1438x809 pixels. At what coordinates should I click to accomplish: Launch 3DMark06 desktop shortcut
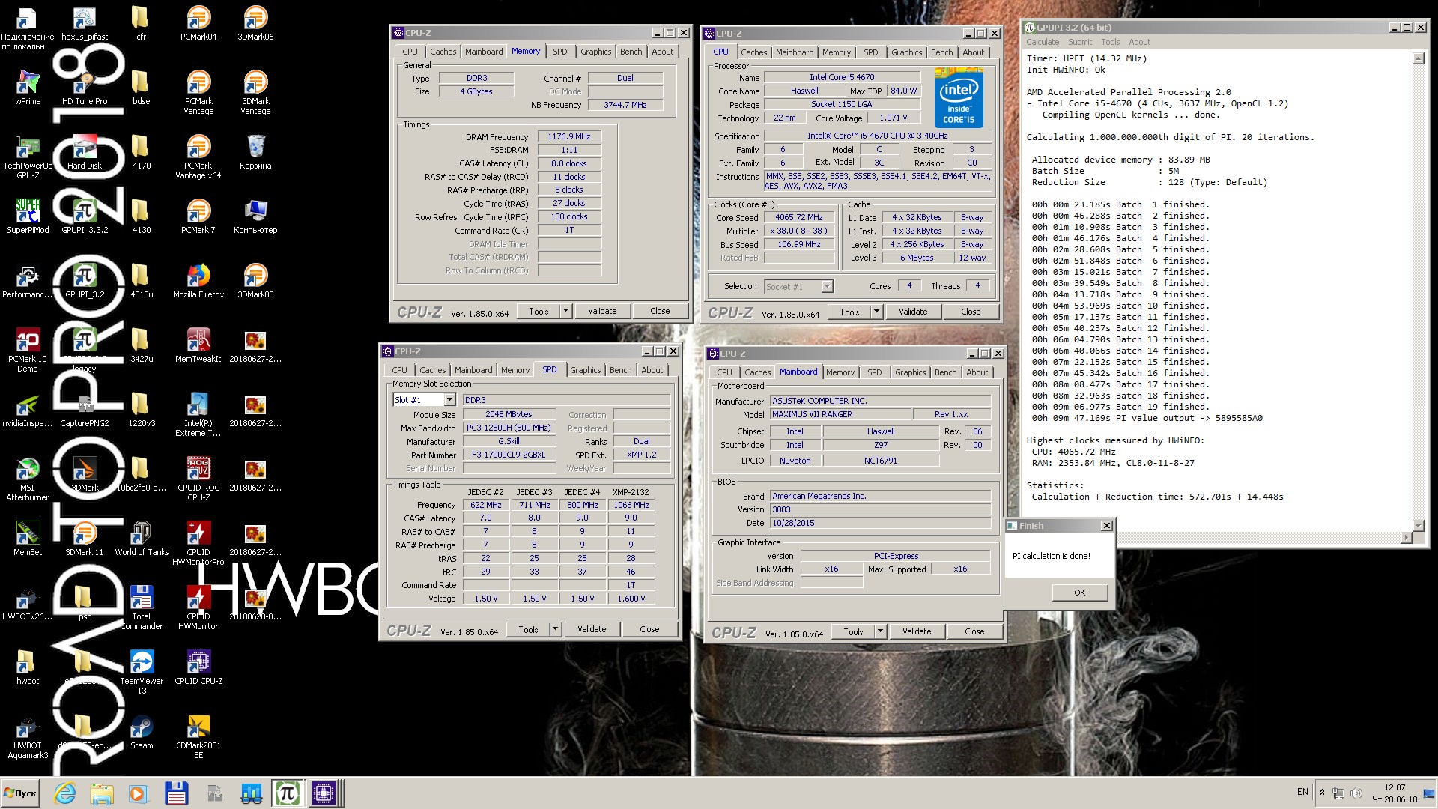click(x=255, y=23)
